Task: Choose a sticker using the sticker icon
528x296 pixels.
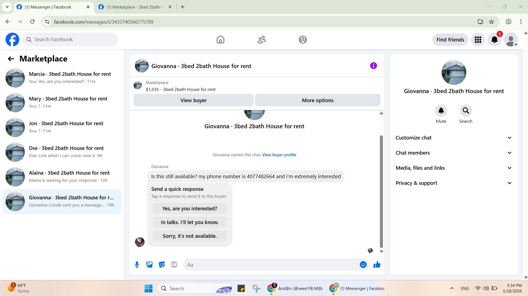Action: pyautogui.click(x=162, y=265)
